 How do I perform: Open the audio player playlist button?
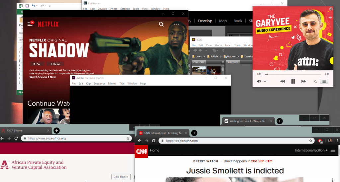pos(324,82)
